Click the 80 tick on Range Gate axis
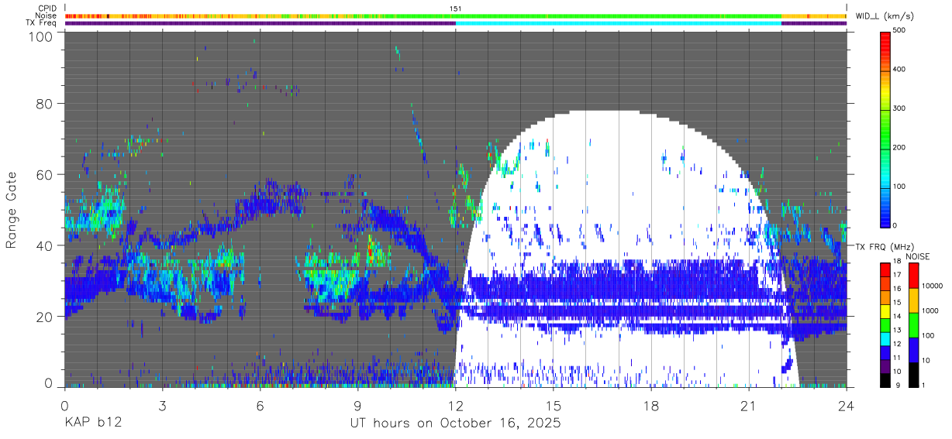This screenshot has width=952, height=439. coord(45,104)
